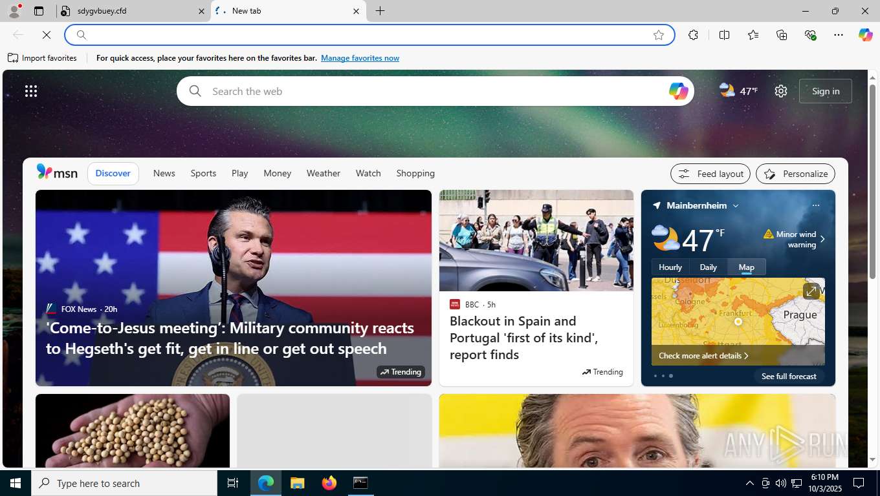
Task: Close the sdygvbuey.cfd tab
Action: pos(201,11)
